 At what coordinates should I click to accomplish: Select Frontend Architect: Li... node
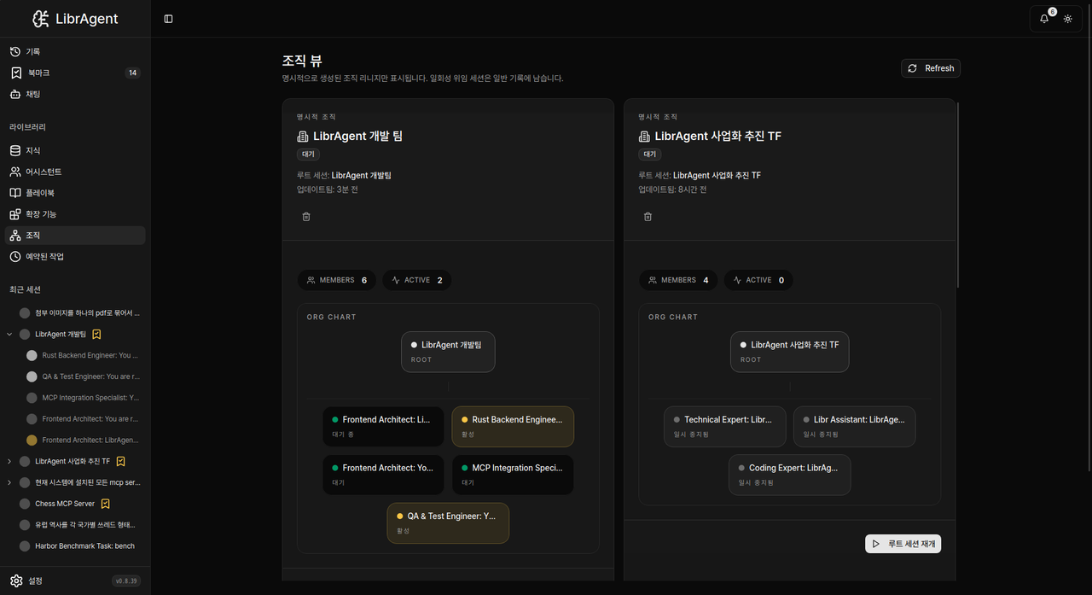(x=383, y=426)
